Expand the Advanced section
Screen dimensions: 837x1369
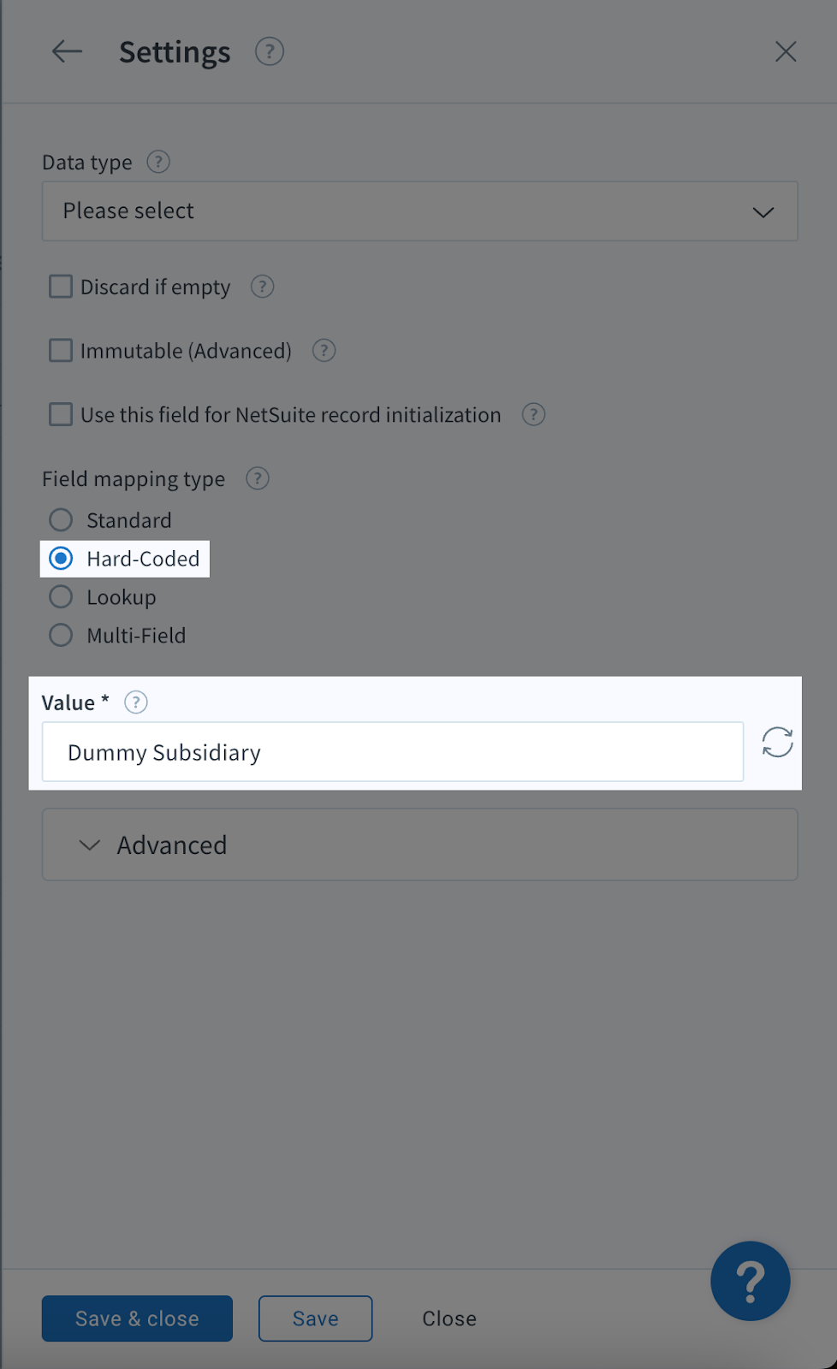point(420,845)
